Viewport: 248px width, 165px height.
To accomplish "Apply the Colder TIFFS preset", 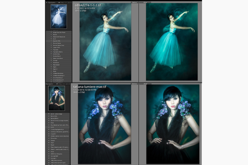I will (56, 48).
